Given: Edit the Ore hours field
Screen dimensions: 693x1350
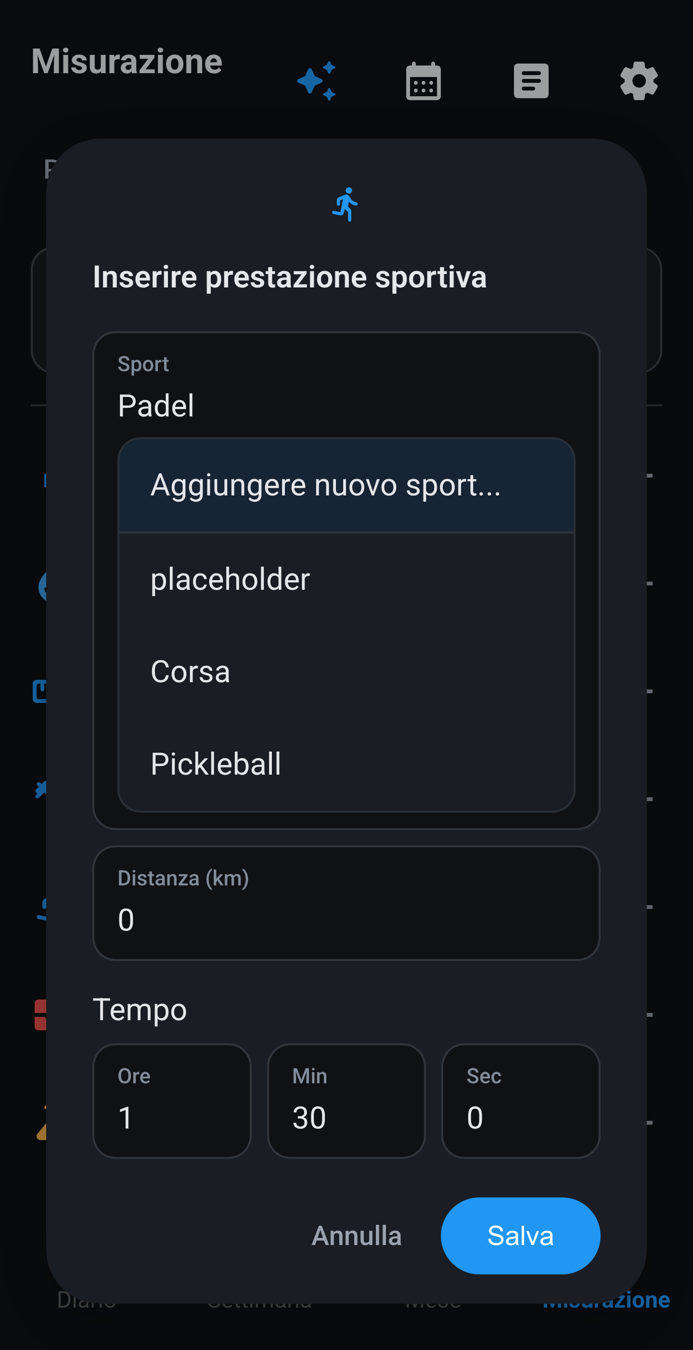Looking at the screenshot, I should (172, 1101).
